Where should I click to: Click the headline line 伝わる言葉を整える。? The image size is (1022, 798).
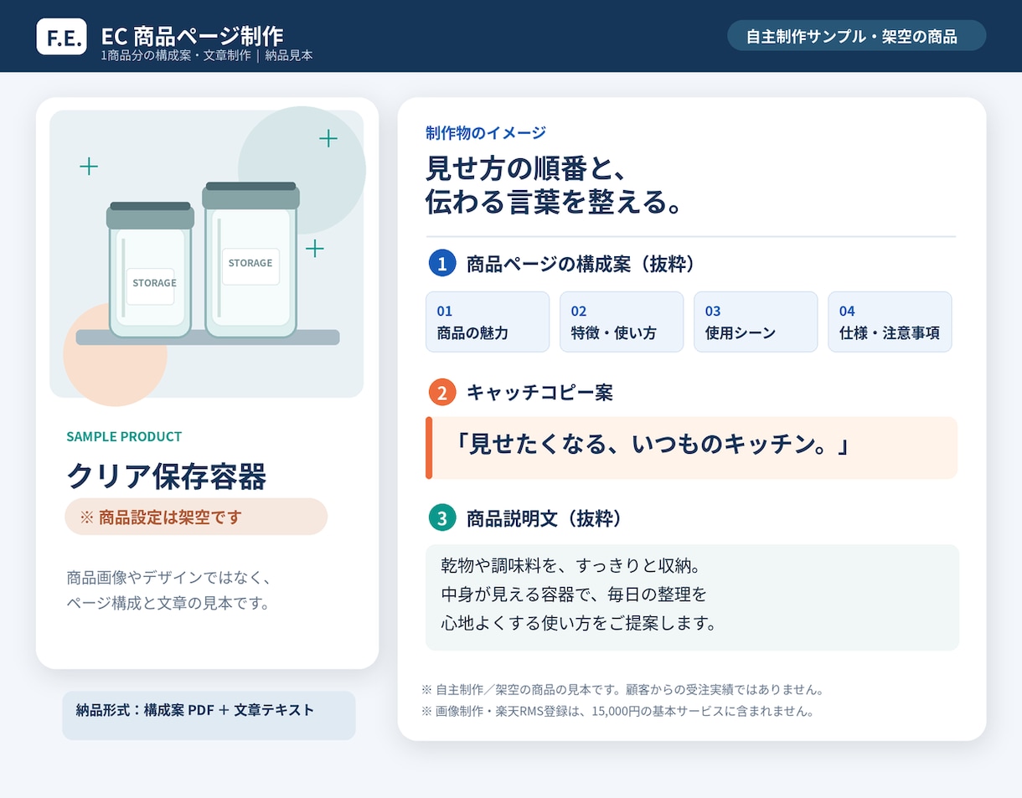pos(554,203)
